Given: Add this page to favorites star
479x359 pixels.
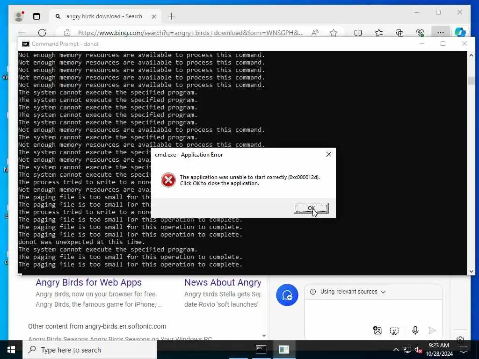Looking at the screenshot, I should [x=334, y=33].
